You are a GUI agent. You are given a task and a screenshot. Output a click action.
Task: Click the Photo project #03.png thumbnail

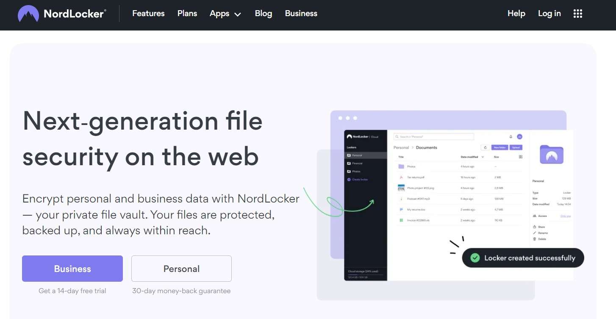tap(401, 188)
